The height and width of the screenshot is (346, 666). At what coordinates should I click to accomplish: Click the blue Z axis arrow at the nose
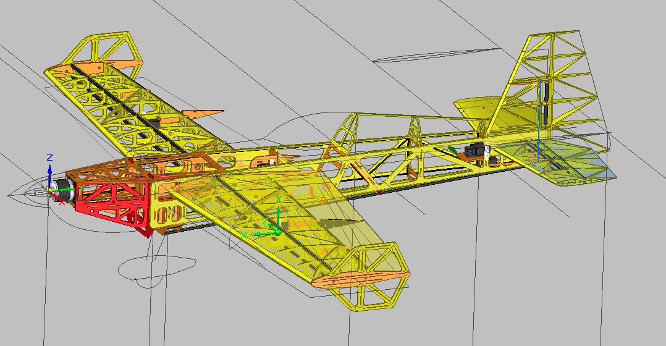coord(50,166)
